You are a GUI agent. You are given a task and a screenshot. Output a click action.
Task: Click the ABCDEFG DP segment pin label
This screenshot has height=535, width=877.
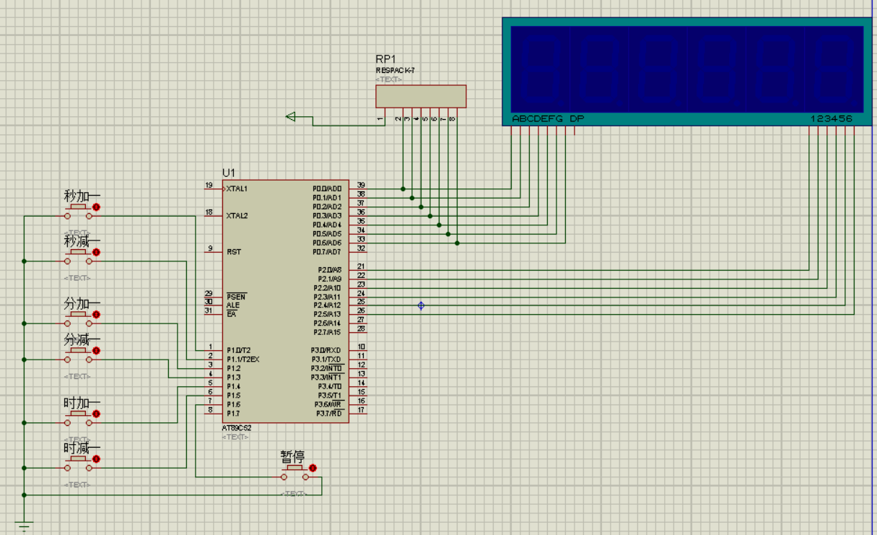coord(548,118)
